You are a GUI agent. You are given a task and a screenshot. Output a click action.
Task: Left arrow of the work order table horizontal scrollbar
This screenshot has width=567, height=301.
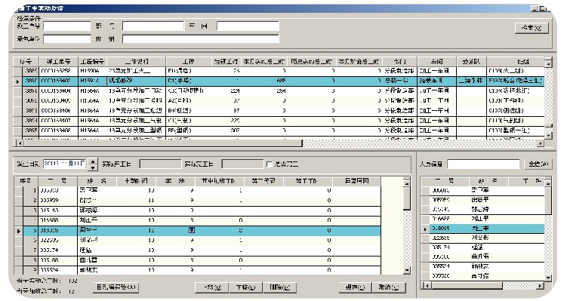pyautogui.click(x=20, y=143)
